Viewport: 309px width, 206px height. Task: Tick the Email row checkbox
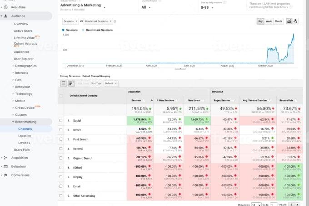pos(61,186)
